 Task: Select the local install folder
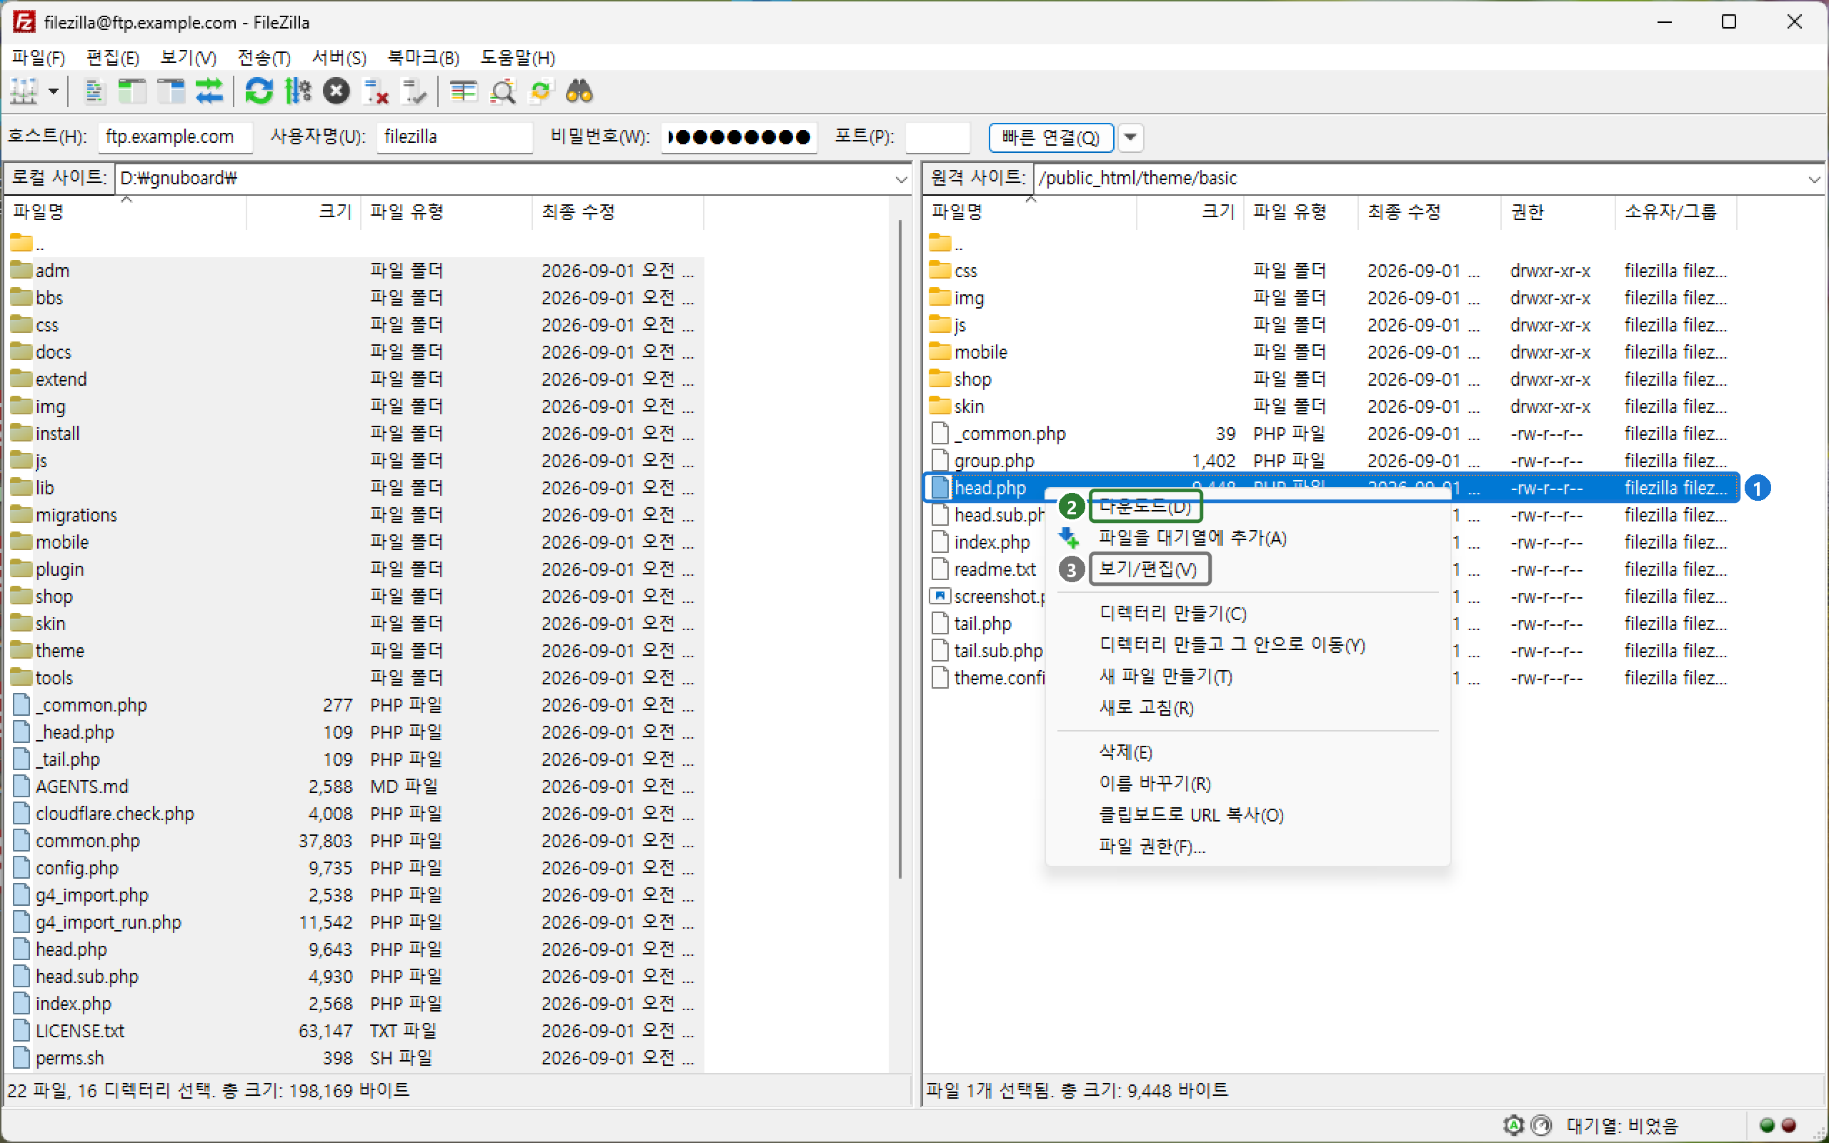coord(355,433)
